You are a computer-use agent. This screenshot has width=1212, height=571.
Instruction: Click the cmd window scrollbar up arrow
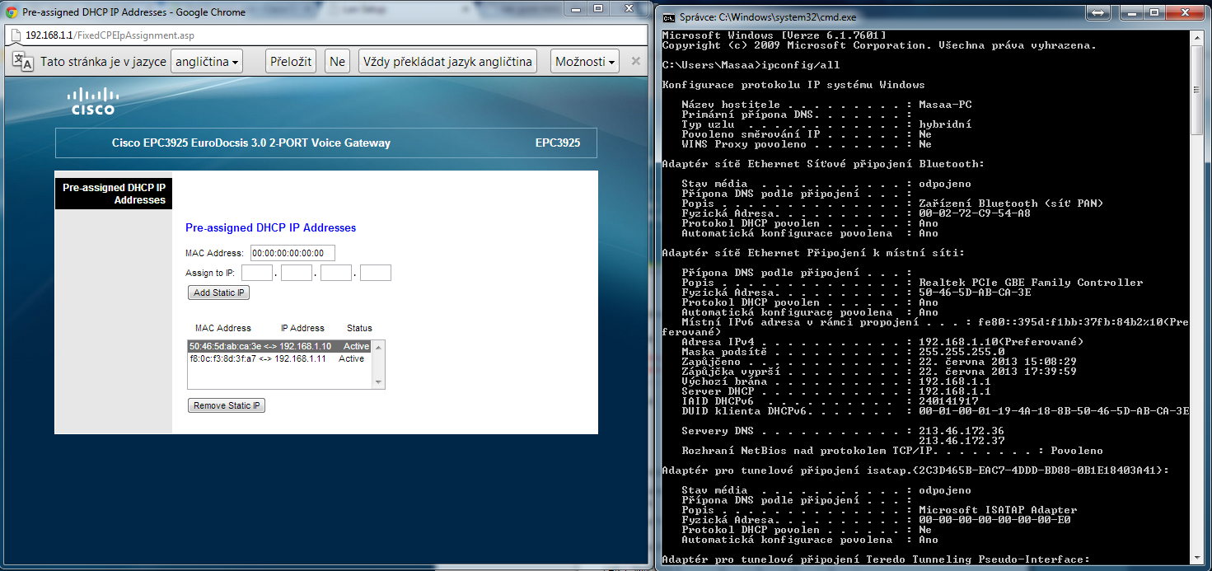(1198, 35)
